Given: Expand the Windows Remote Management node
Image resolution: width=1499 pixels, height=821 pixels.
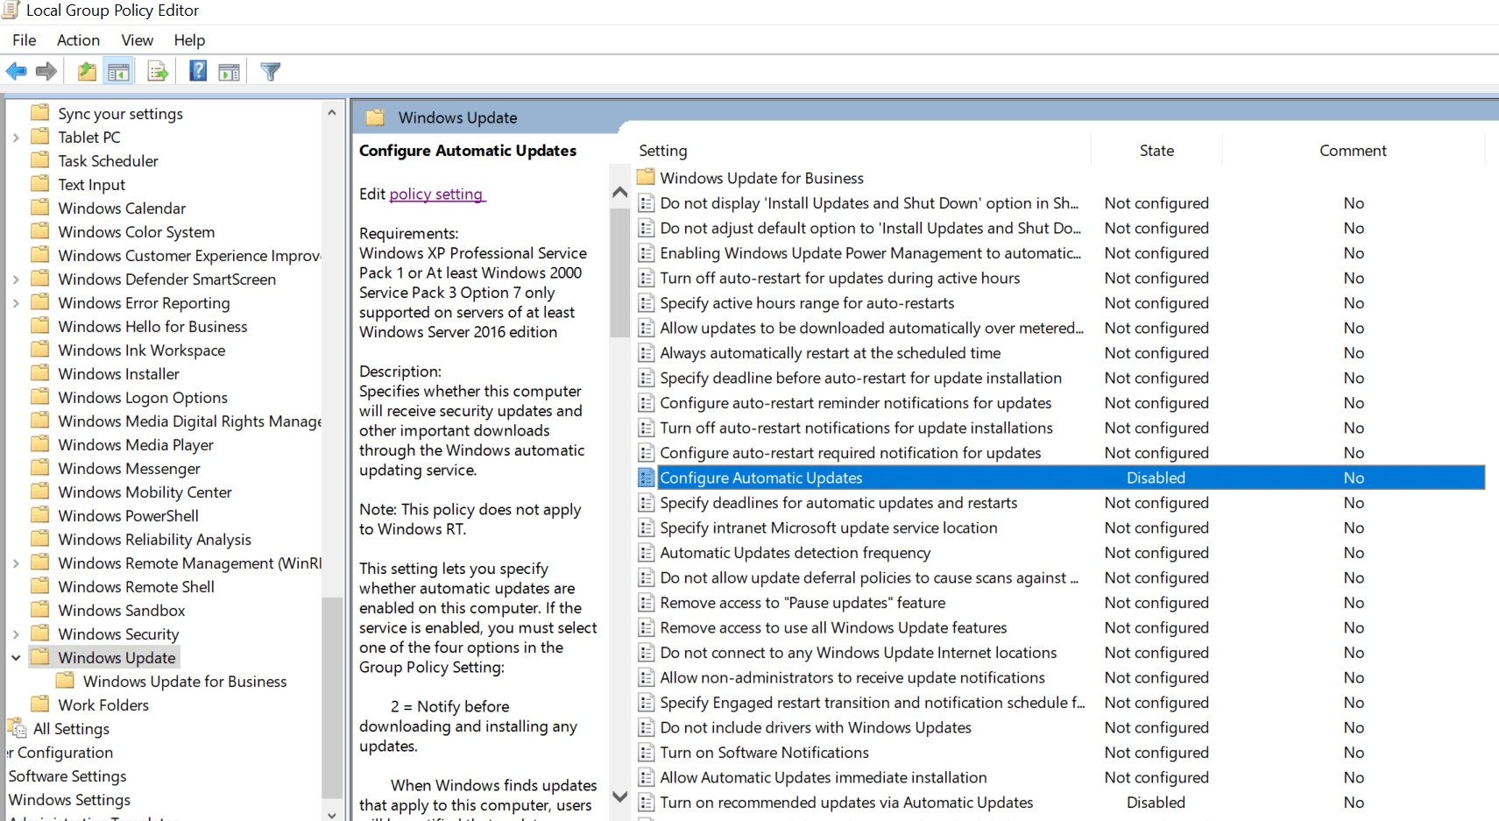Looking at the screenshot, I should [16, 563].
